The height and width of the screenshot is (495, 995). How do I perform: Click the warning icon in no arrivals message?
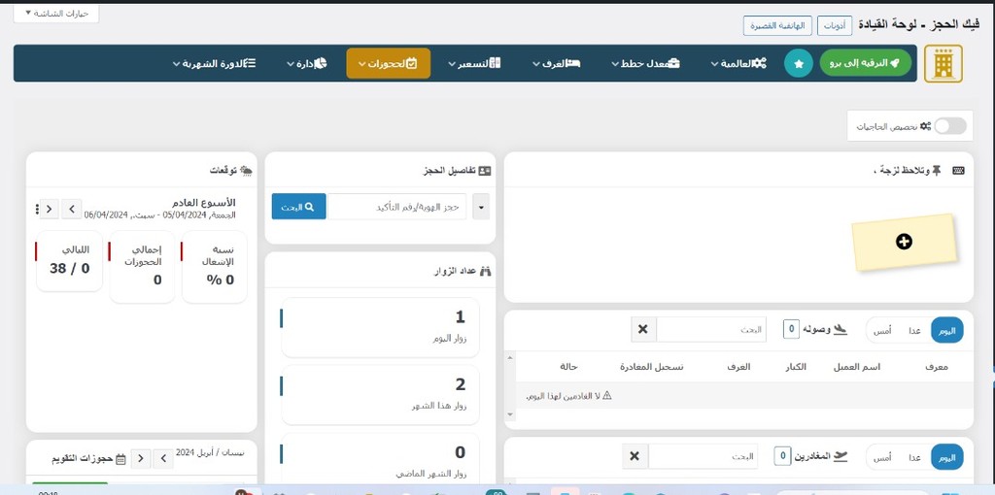[x=606, y=395]
